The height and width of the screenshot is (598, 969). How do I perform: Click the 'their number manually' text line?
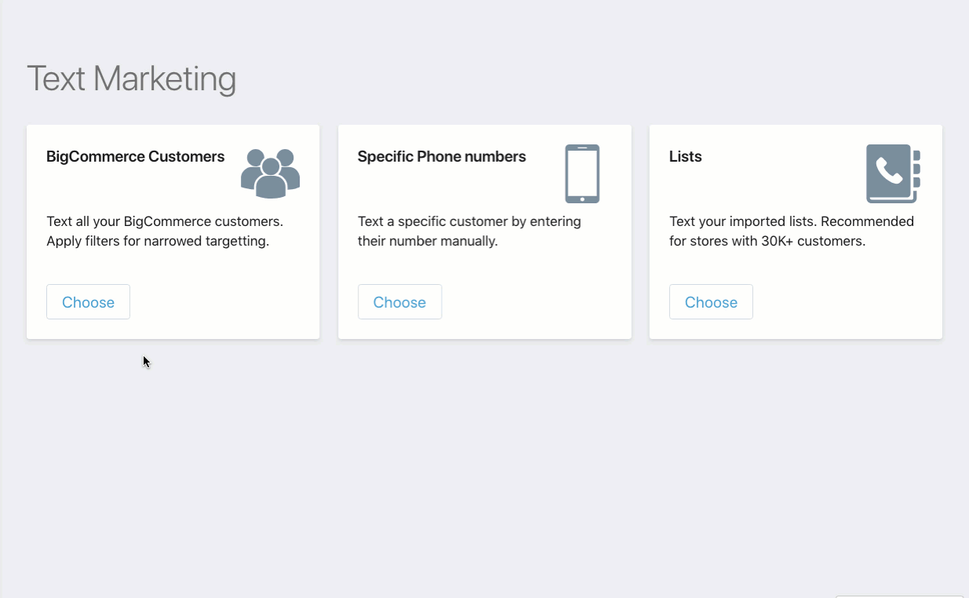[x=428, y=241]
